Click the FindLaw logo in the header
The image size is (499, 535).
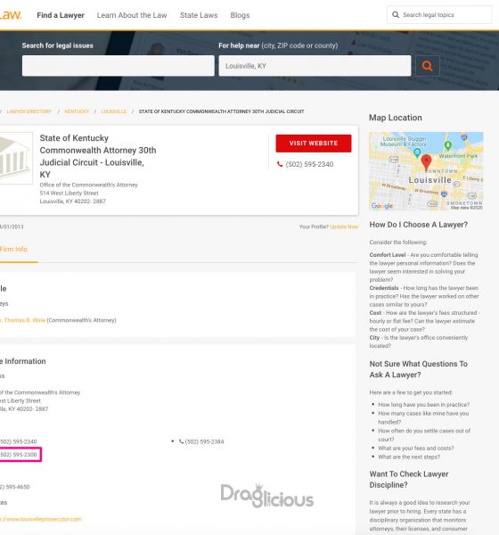10,15
